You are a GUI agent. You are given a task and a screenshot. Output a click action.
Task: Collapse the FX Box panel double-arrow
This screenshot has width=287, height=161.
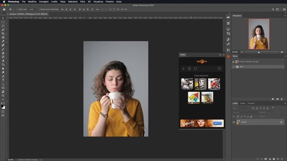(220, 55)
